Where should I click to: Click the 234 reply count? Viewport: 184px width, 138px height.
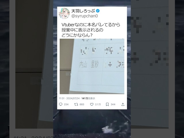(66, 104)
